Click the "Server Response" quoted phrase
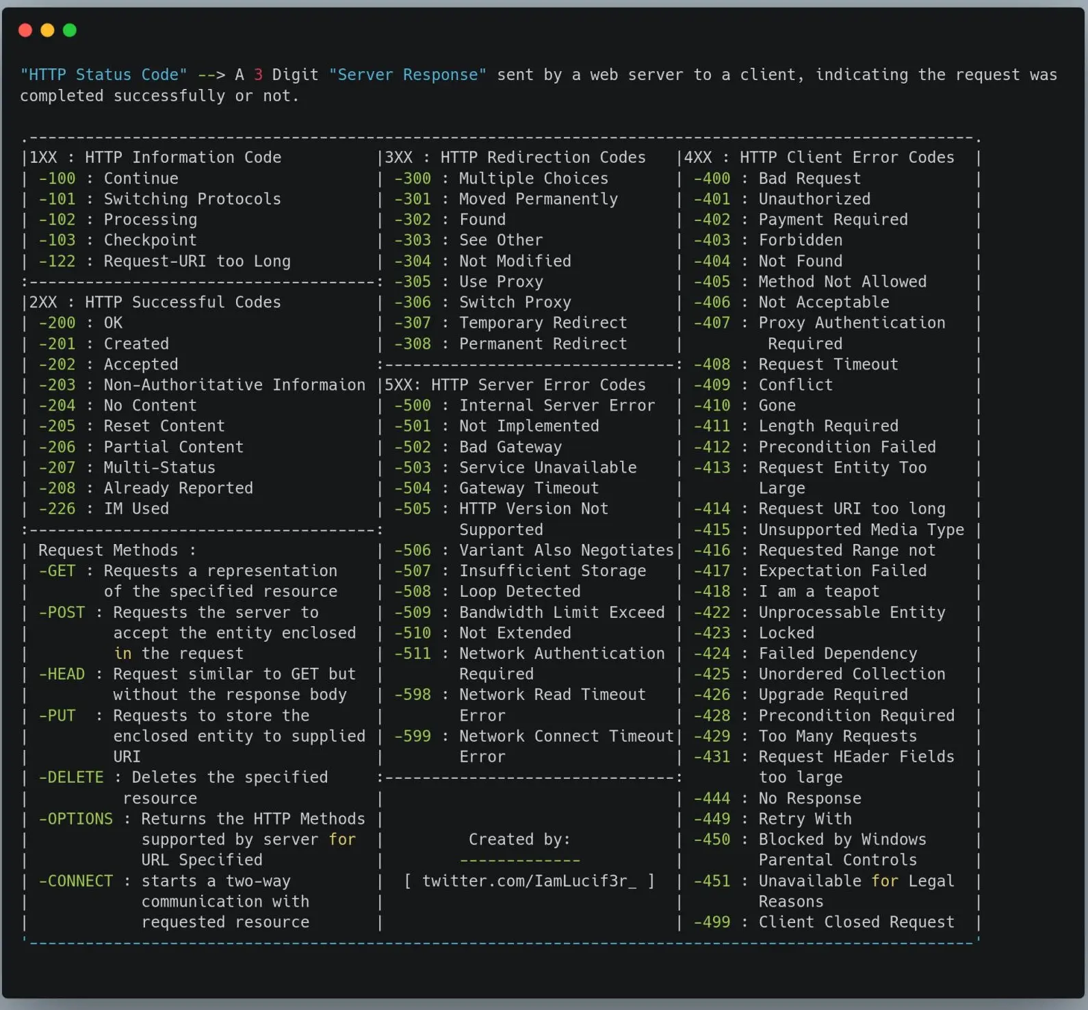Viewport: 1088px width, 1010px height. coord(407,75)
